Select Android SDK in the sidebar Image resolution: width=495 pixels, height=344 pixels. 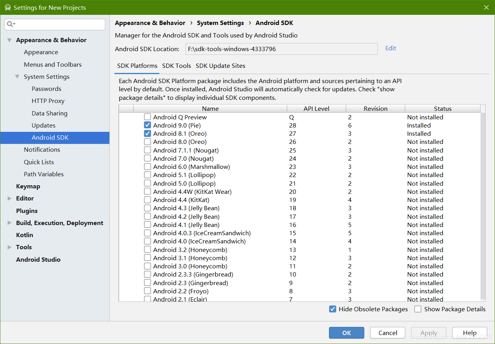coord(55,138)
